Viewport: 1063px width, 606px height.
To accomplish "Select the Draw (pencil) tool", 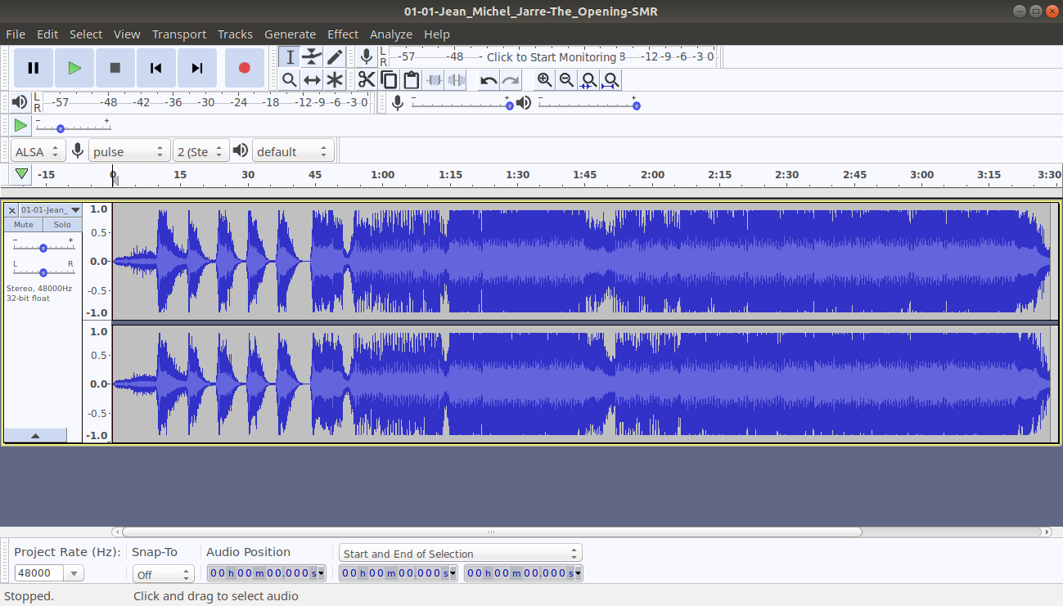I will [335, 56].
